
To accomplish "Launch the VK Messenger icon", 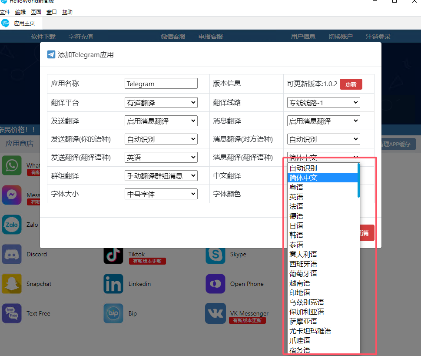I will point(215,313).
